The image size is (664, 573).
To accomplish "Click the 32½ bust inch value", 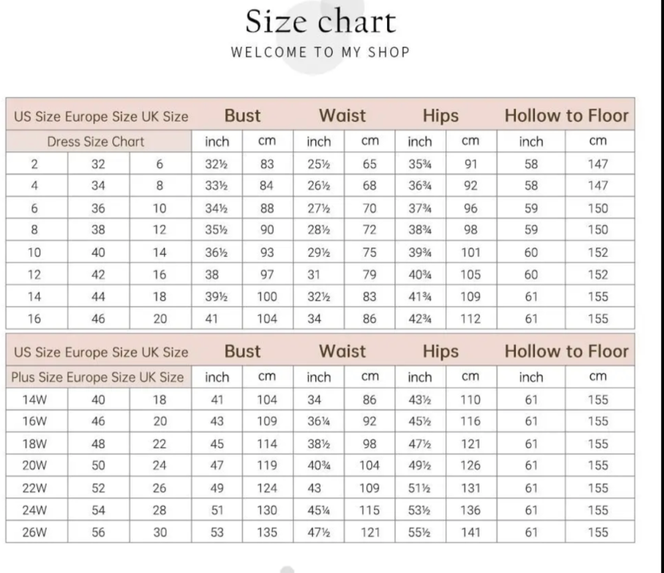I will click(216, 164).
